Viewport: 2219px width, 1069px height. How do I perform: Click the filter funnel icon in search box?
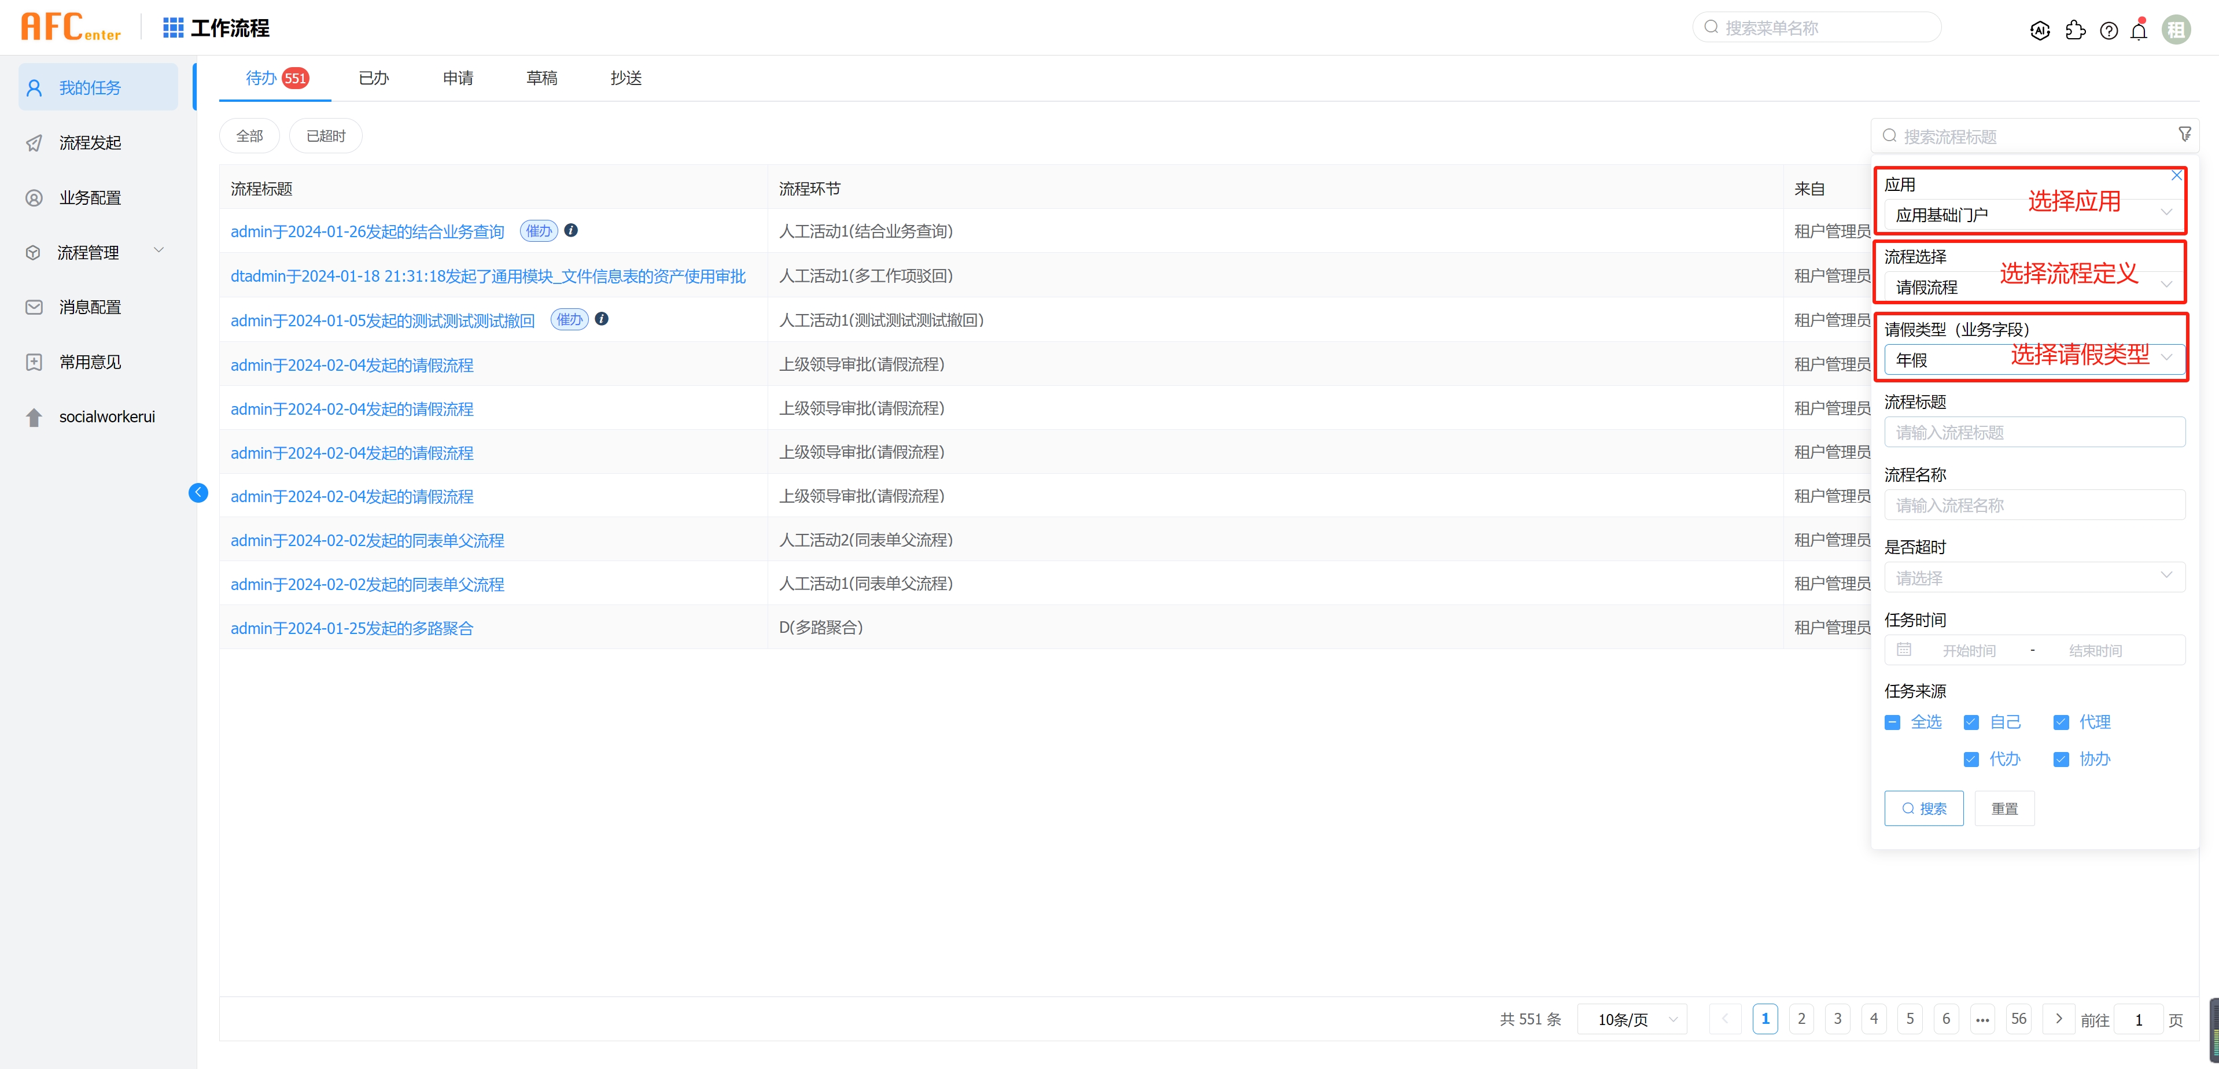coord(2184,134)
